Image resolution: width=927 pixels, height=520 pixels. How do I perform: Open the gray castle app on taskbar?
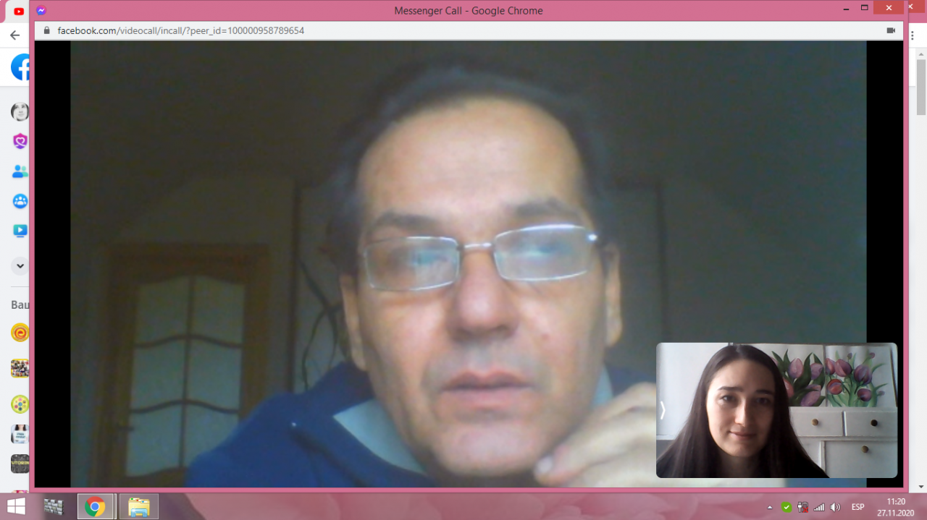tap(54, 506)
